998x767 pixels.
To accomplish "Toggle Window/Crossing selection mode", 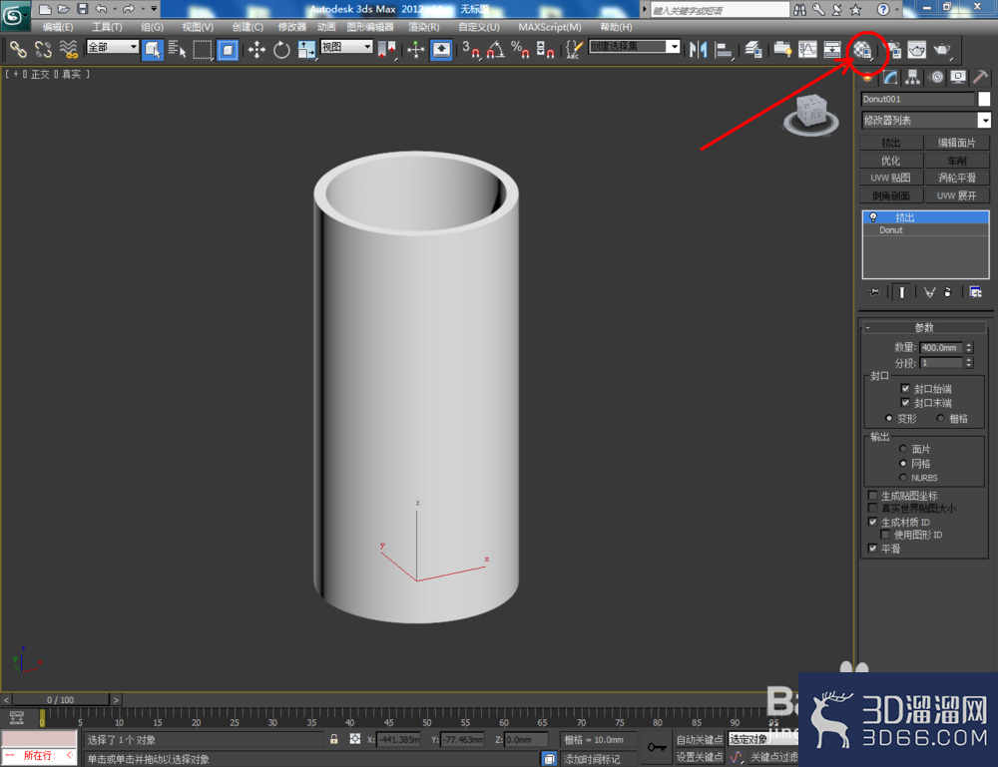I will [x=228, y=50].
